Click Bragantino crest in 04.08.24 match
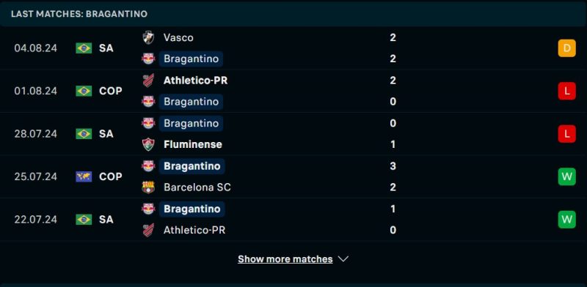587x287 pixels. pyautogui.click(x=148, y=59)
